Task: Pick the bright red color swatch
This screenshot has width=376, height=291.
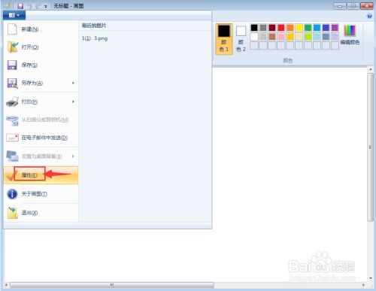Action: tap(281, 28)
